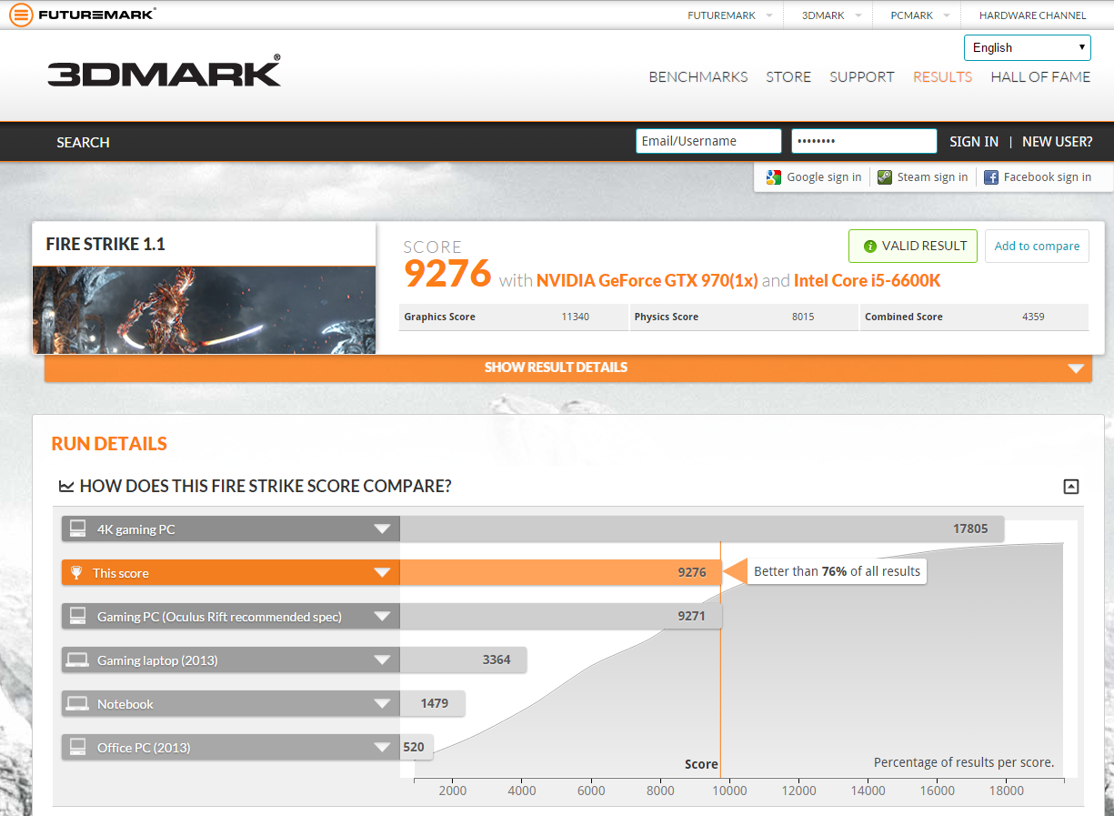The image size is (1114, 816).
Task: Open the HALL OF FAME page
Action: [1040, 76]
